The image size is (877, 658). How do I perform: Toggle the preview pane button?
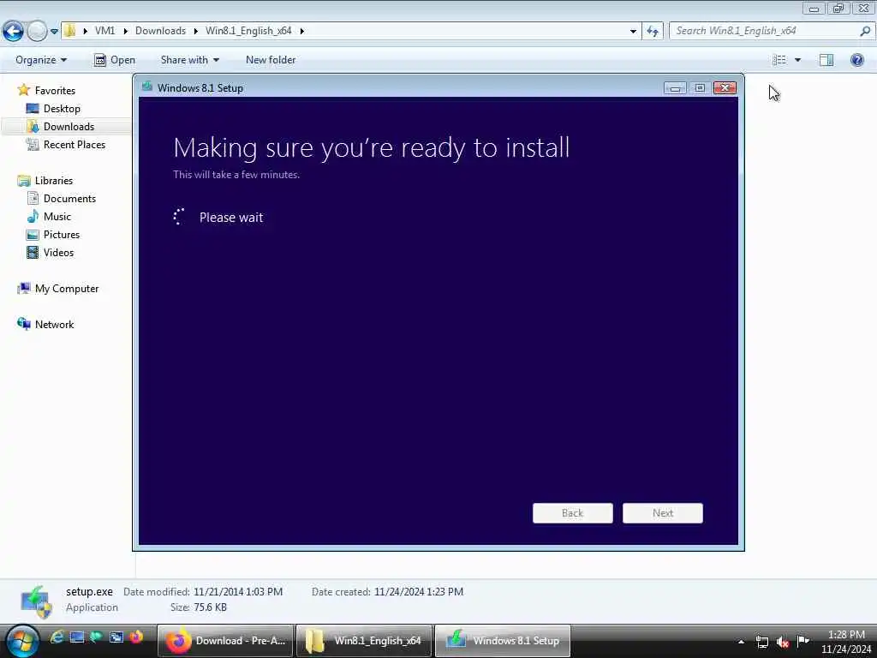826,60
